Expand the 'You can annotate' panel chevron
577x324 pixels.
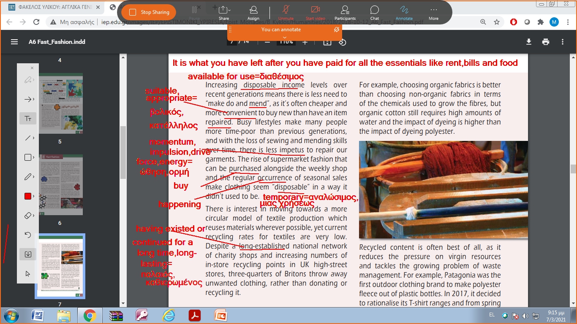[284, 38]
